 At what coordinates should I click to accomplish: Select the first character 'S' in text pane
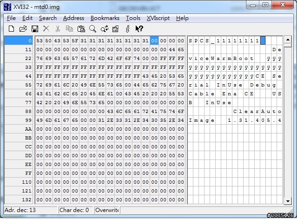[x=191, y=40]
